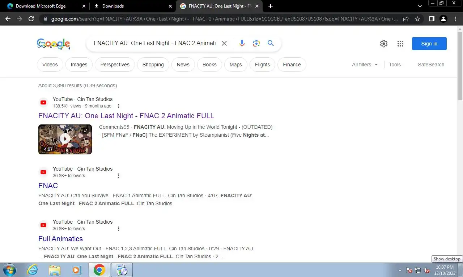Reload the current page

click(x=31, y=19)
